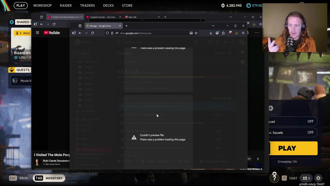
Task: Click install-app icon in Drive address bar
Action: coord(191,33)
